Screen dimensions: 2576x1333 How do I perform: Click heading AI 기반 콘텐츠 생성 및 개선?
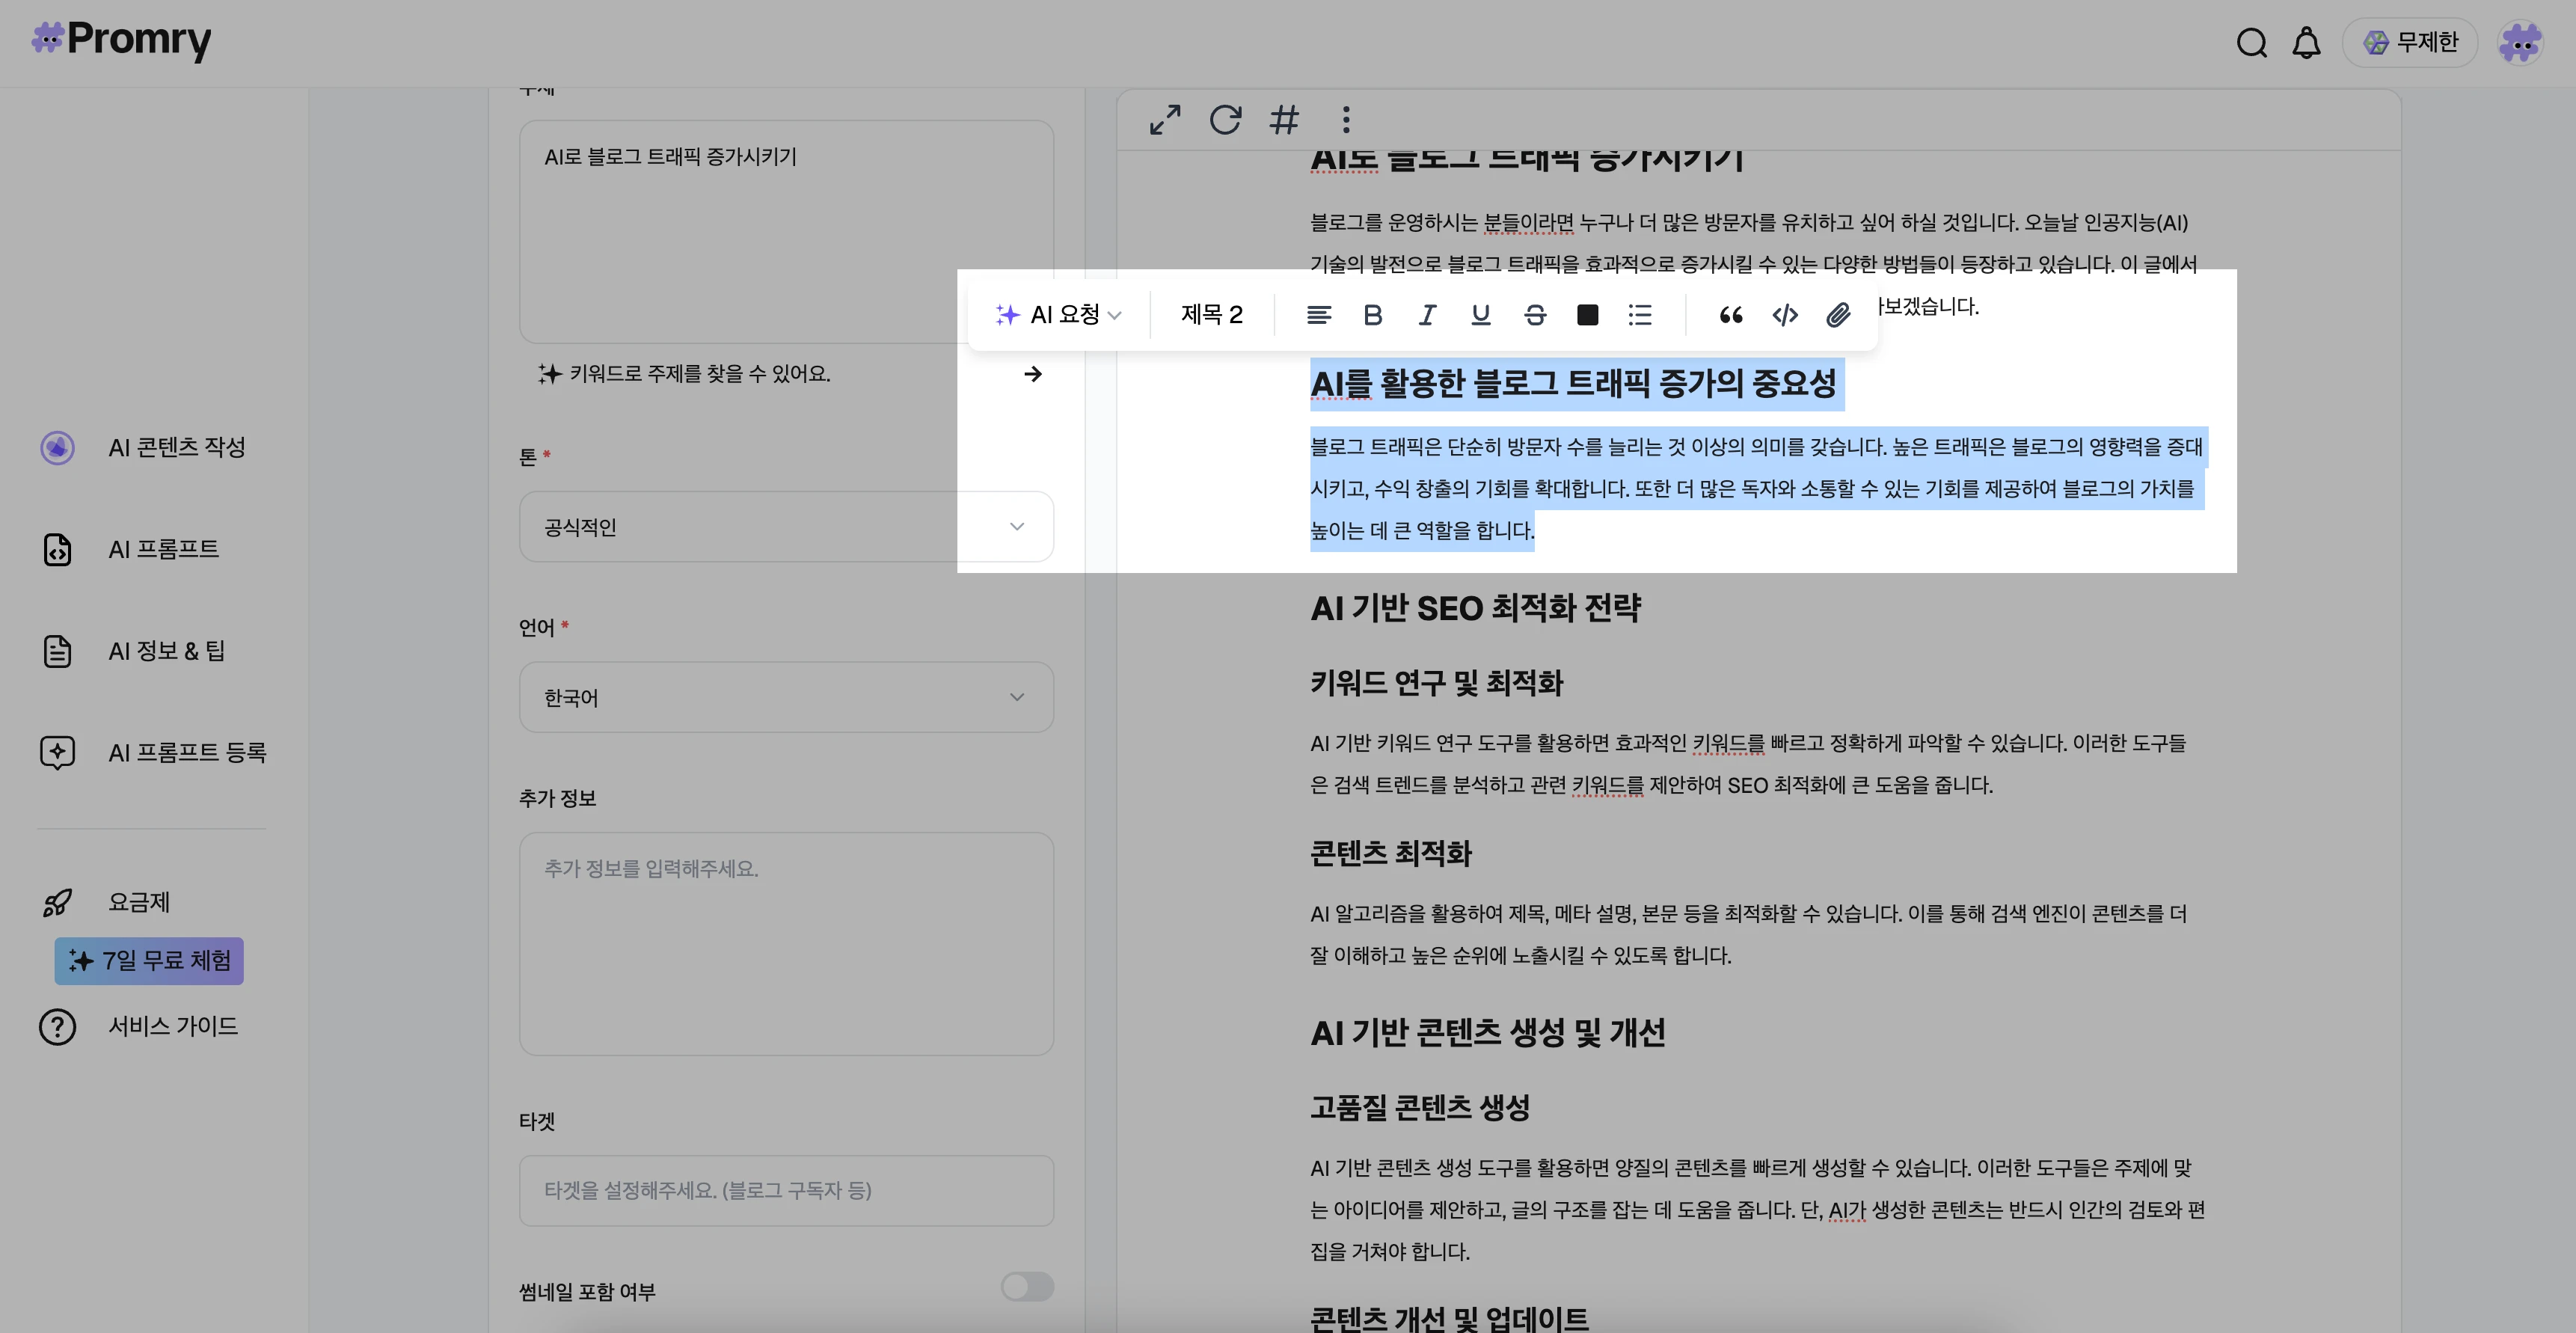click(x=1488, y=1033)
